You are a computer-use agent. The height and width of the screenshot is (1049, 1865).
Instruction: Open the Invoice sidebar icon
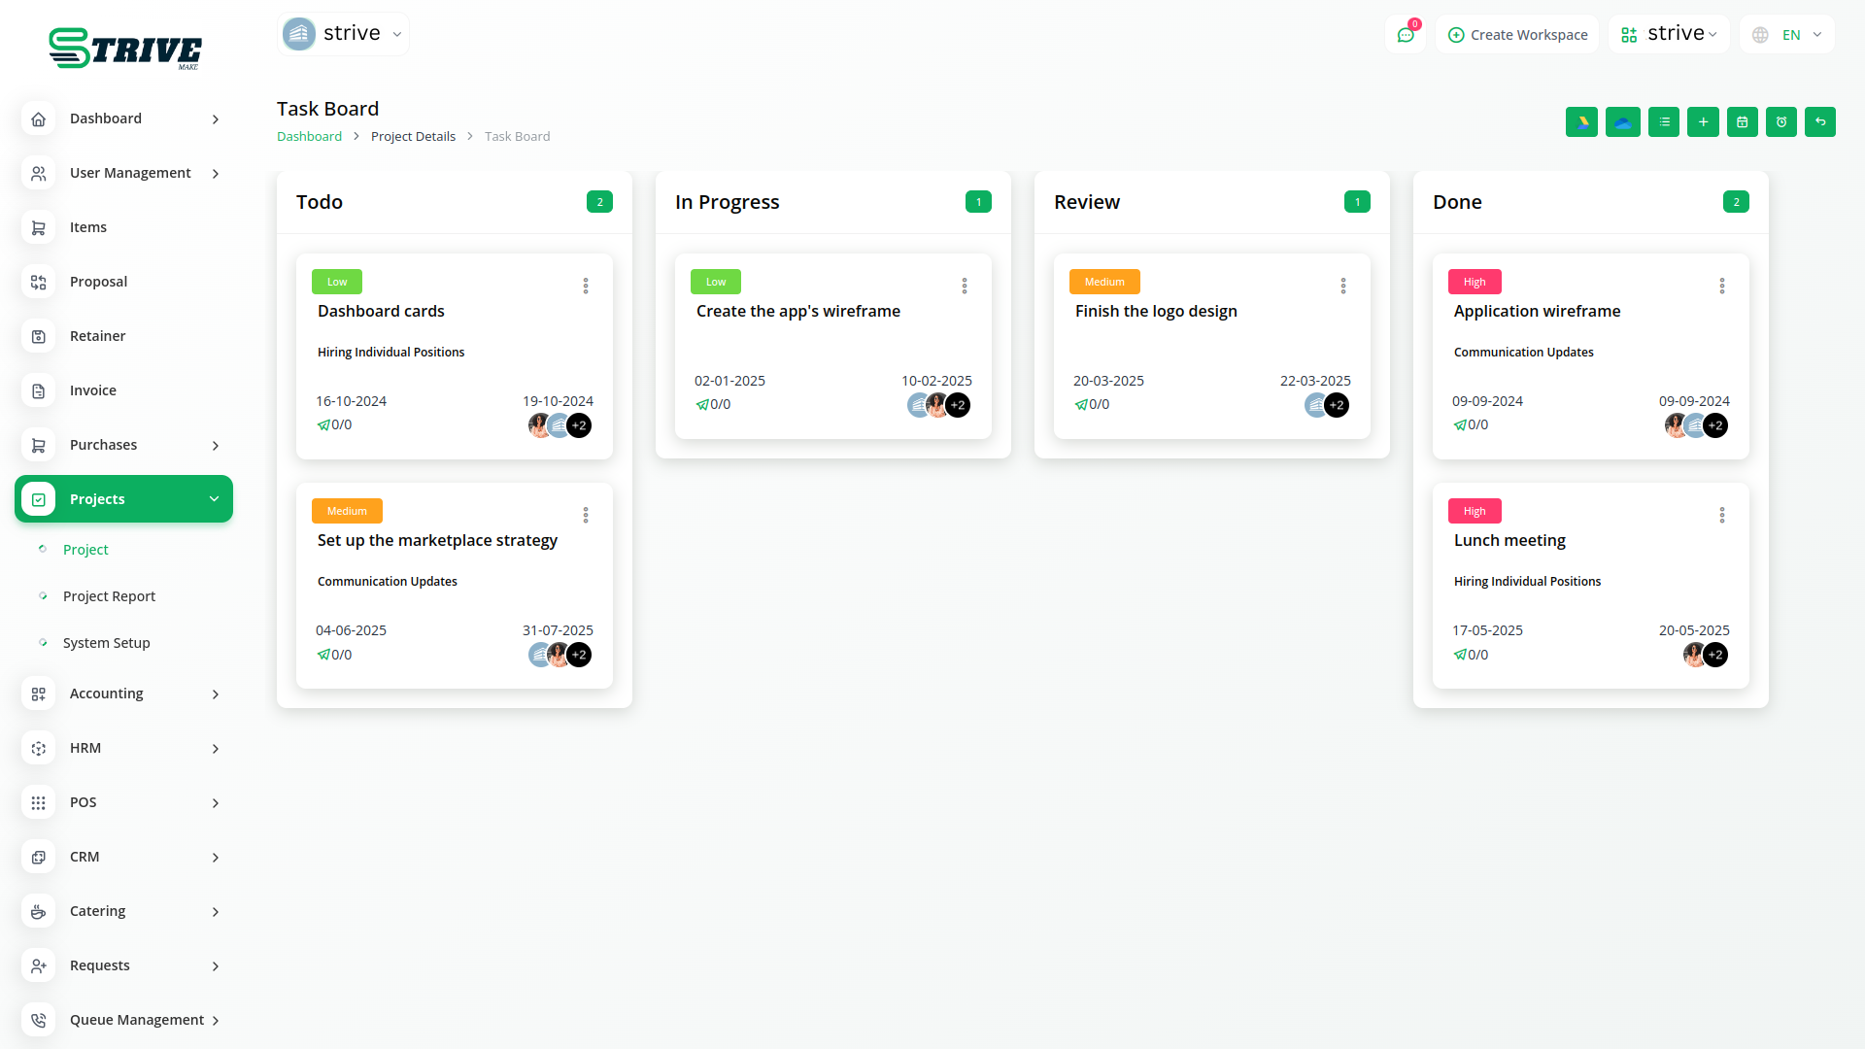(x=39, y=390)
